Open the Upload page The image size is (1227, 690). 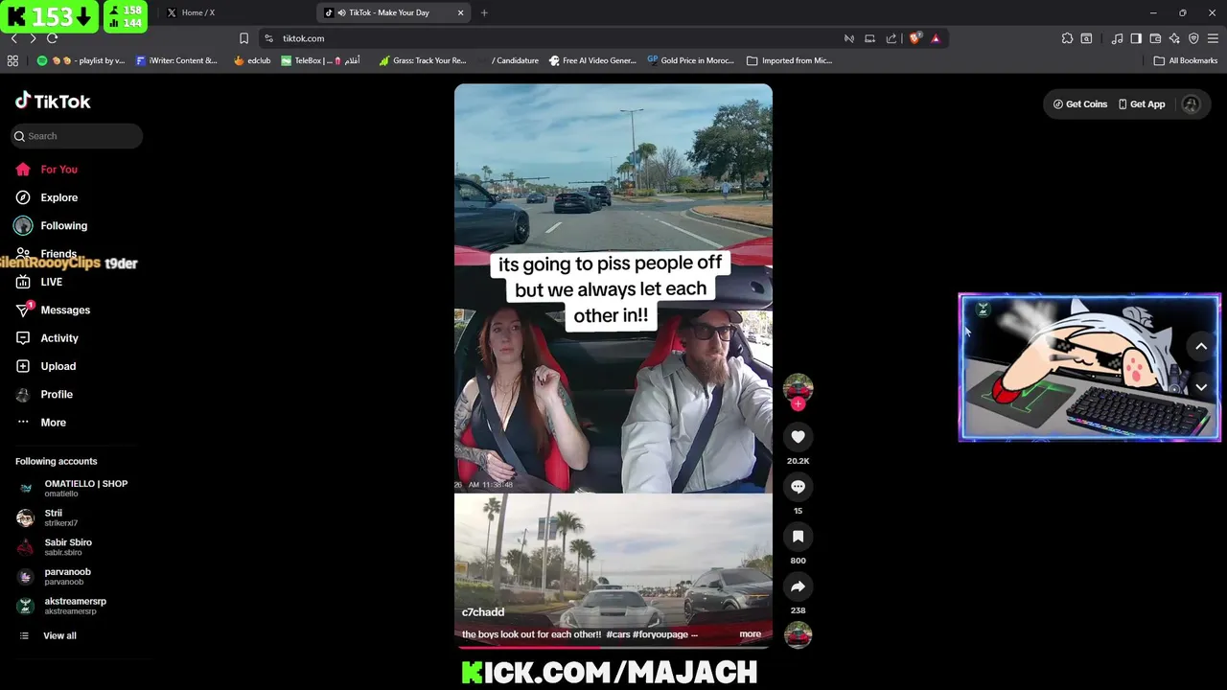point(45,366)
